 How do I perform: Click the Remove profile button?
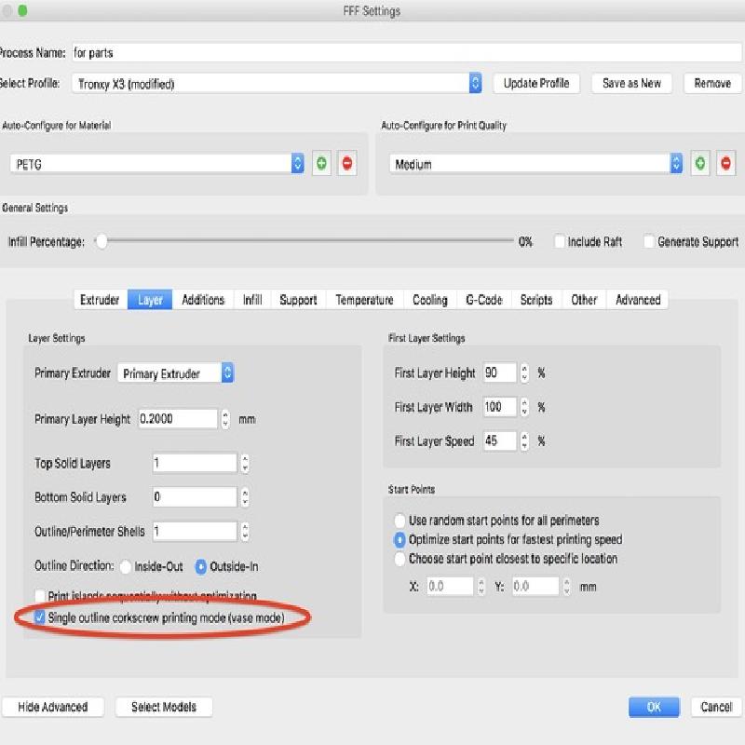(x=712, y=83)
